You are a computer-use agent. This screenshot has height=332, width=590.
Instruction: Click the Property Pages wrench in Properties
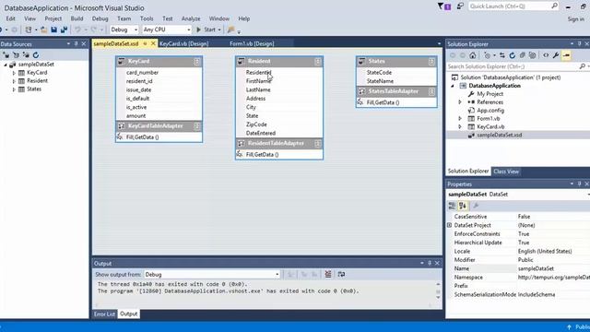tap(476, 206)
